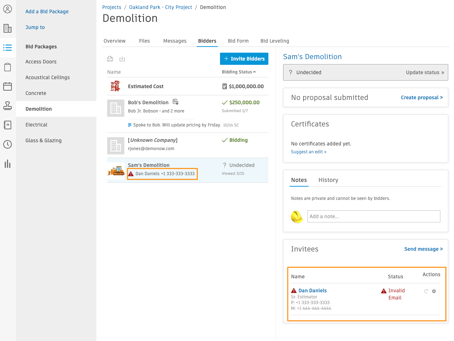The width and height of the screenshot is (454, 341).
Task: Click the Create proposal link
Action: point(422,97)
